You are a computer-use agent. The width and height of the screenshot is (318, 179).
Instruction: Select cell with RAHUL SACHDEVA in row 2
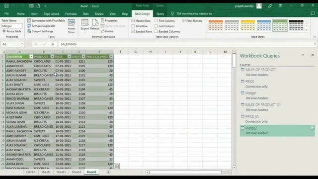click(x=19, y=61)
